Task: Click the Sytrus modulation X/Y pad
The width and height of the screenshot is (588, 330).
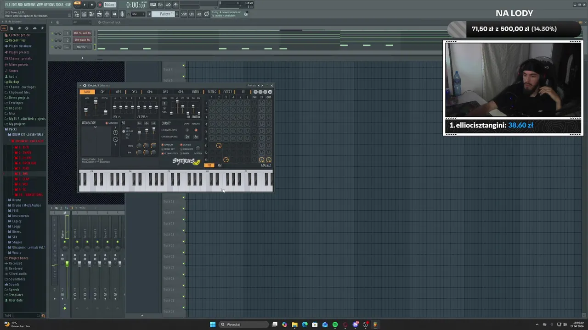Action: (96, 141)
